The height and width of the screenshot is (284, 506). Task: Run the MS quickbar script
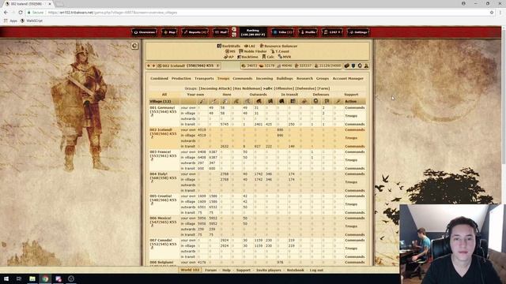click(x=230, y=51)
